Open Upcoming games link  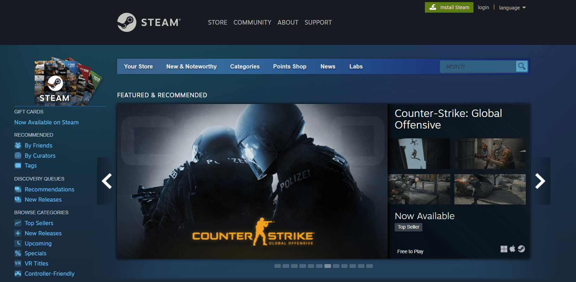tap(38, 243)
